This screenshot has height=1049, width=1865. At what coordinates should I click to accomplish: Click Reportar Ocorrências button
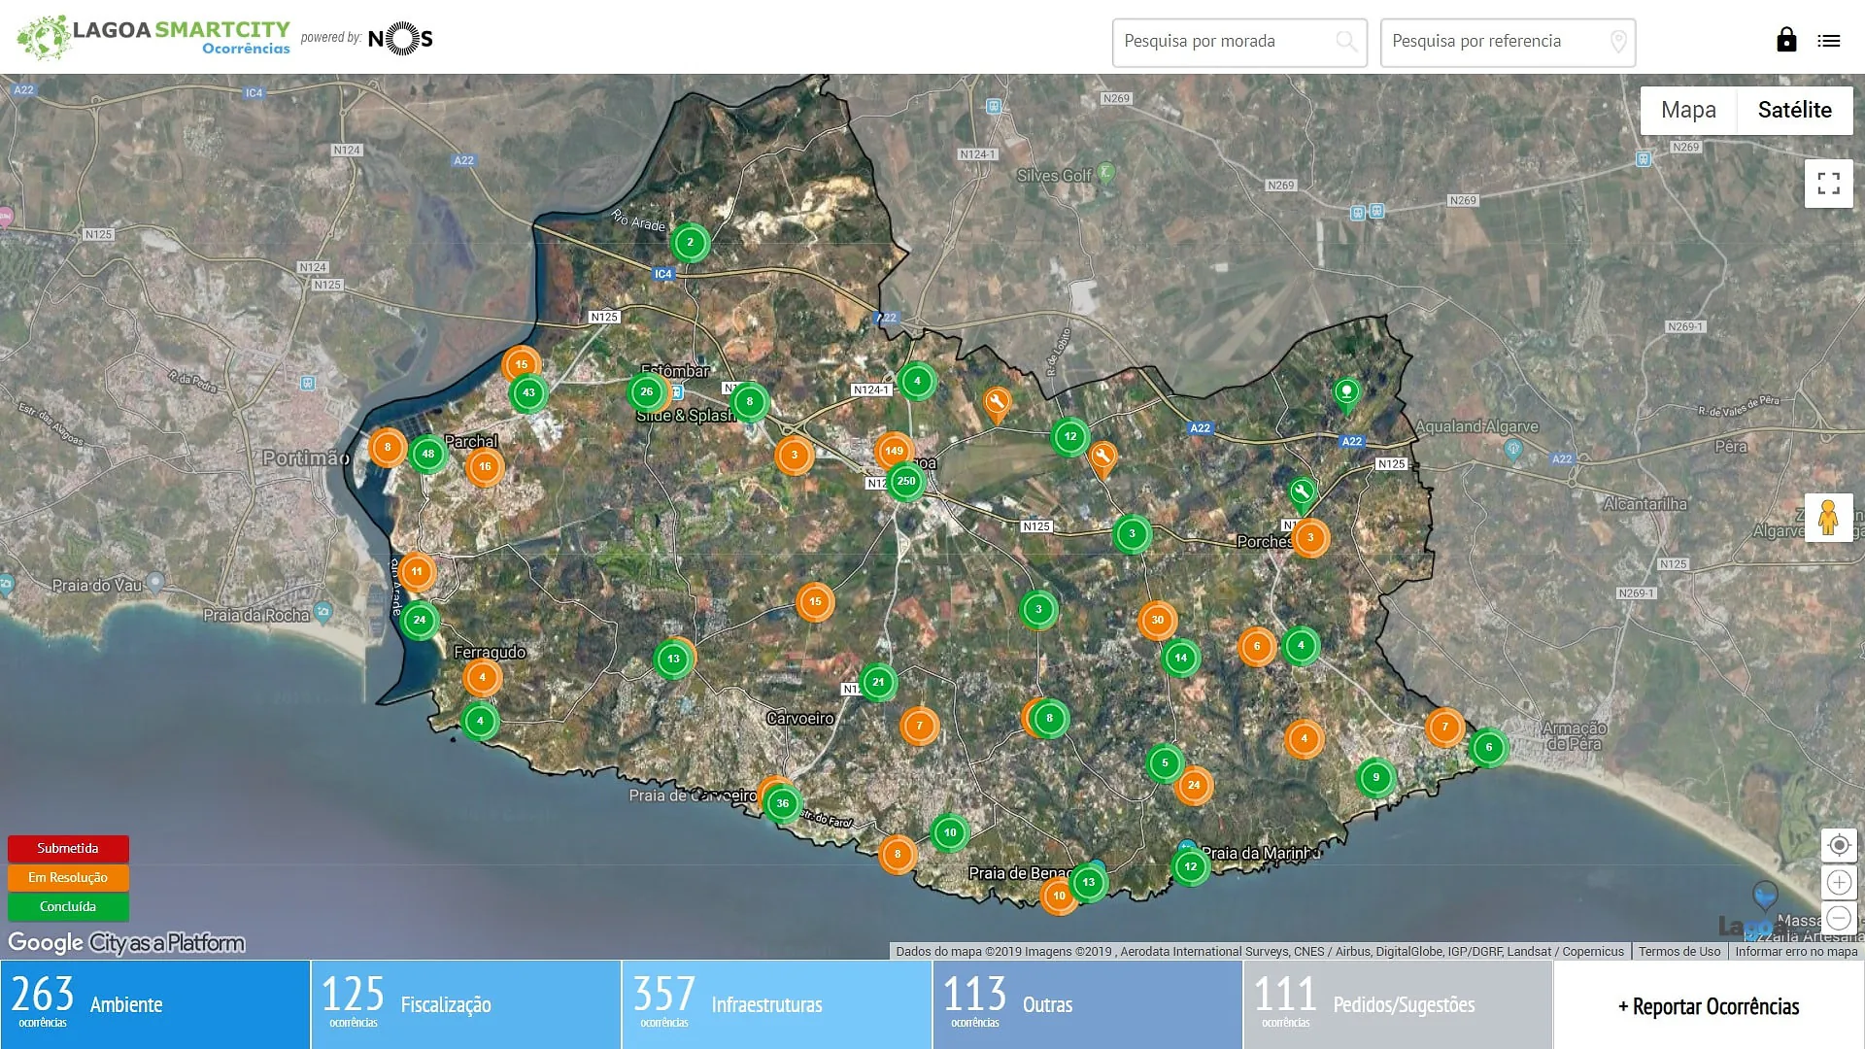point(1708,1006)
